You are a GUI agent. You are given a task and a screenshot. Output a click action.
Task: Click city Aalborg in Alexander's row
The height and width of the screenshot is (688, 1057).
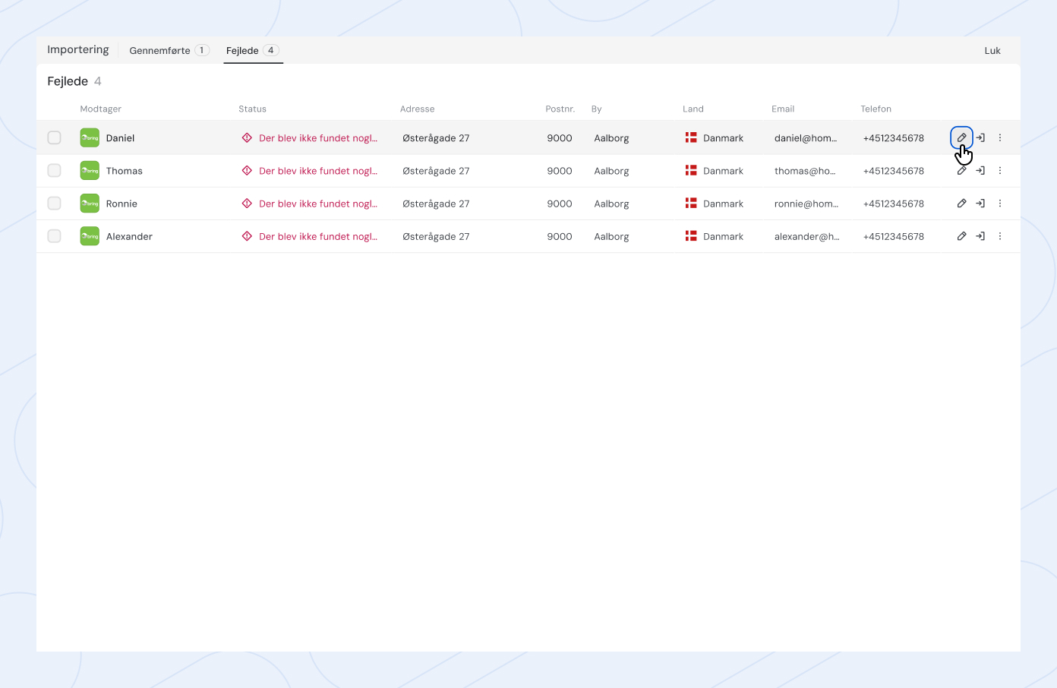(611, 236)
